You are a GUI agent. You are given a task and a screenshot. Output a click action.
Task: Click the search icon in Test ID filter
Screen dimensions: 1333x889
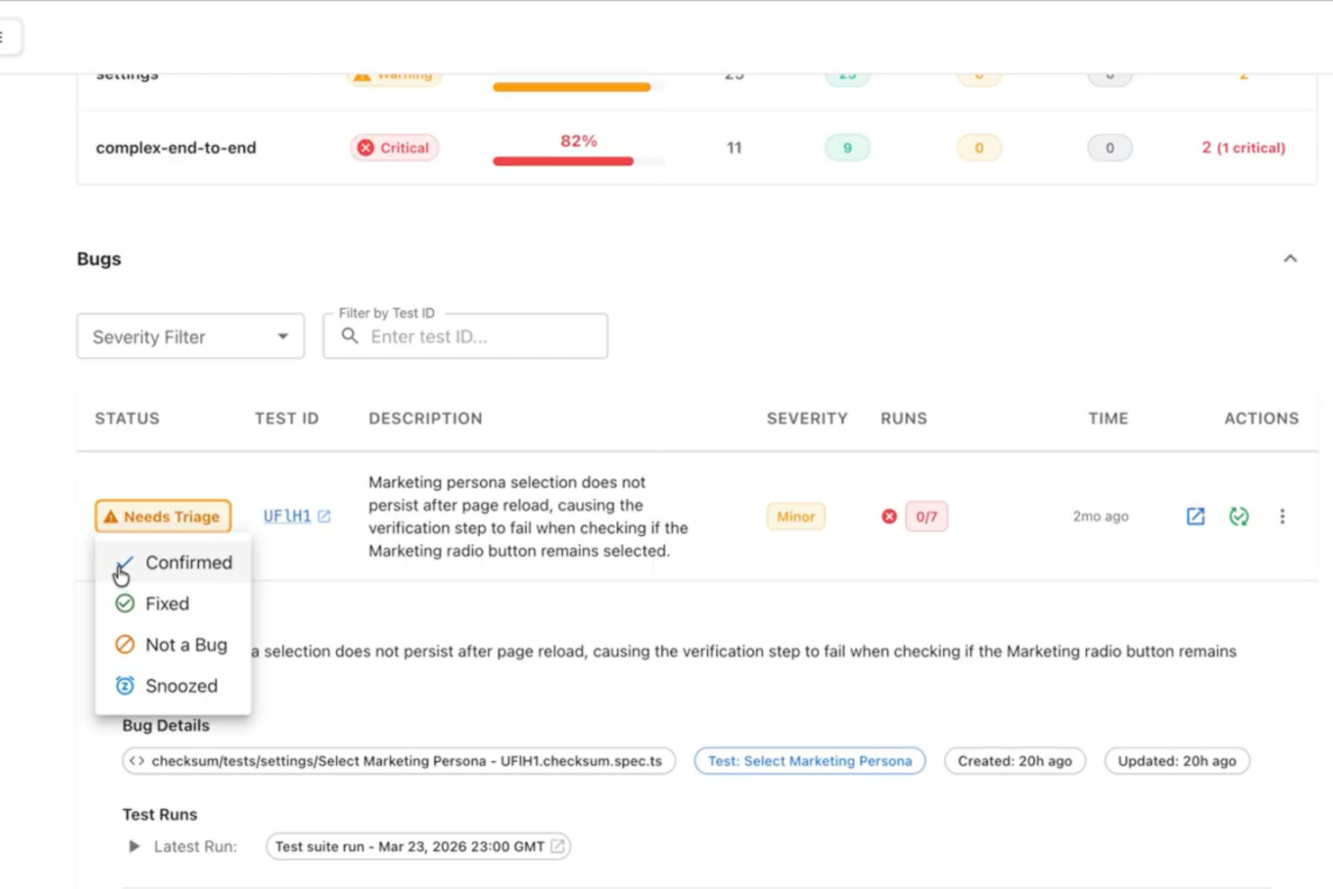[x=350, y=336]
